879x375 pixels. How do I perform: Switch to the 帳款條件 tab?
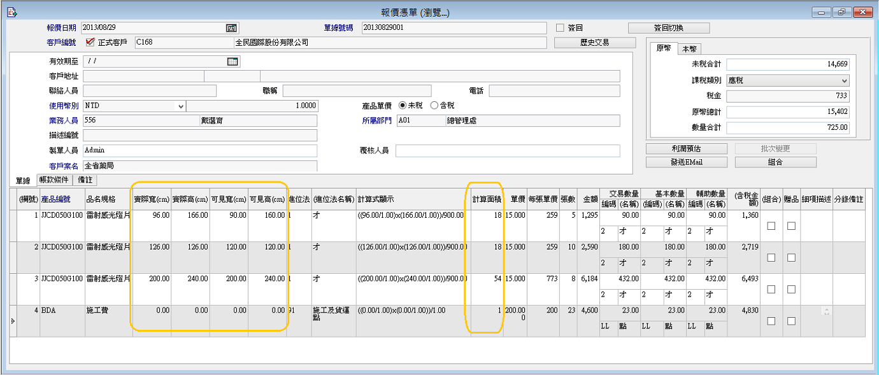(x=54, y=180)
